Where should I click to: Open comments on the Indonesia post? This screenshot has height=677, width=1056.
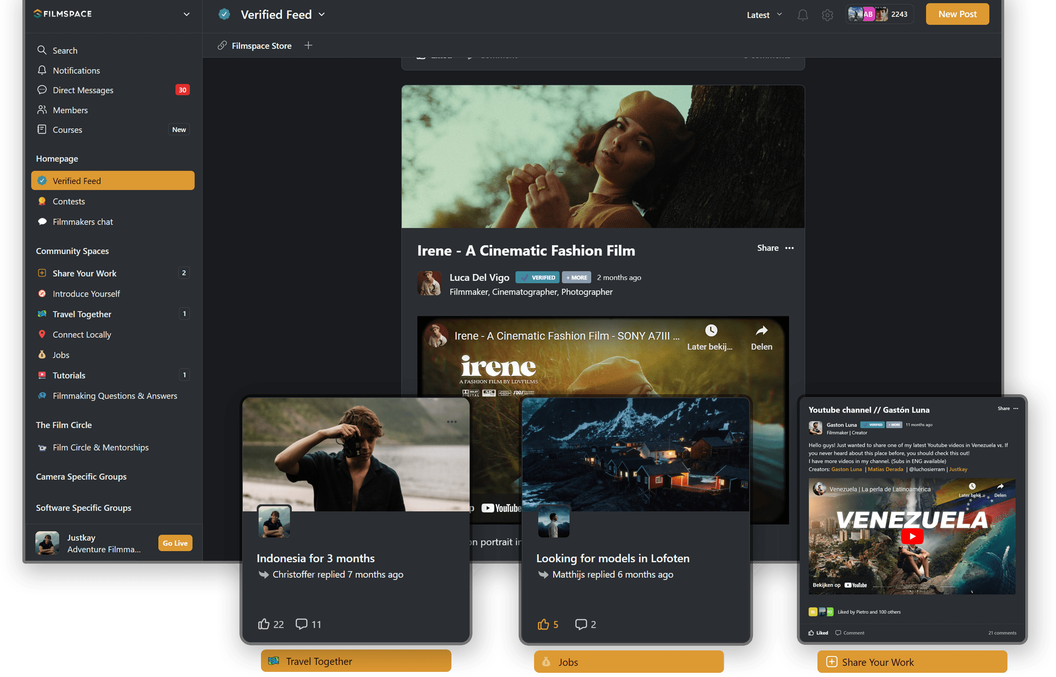pos(308,624)
